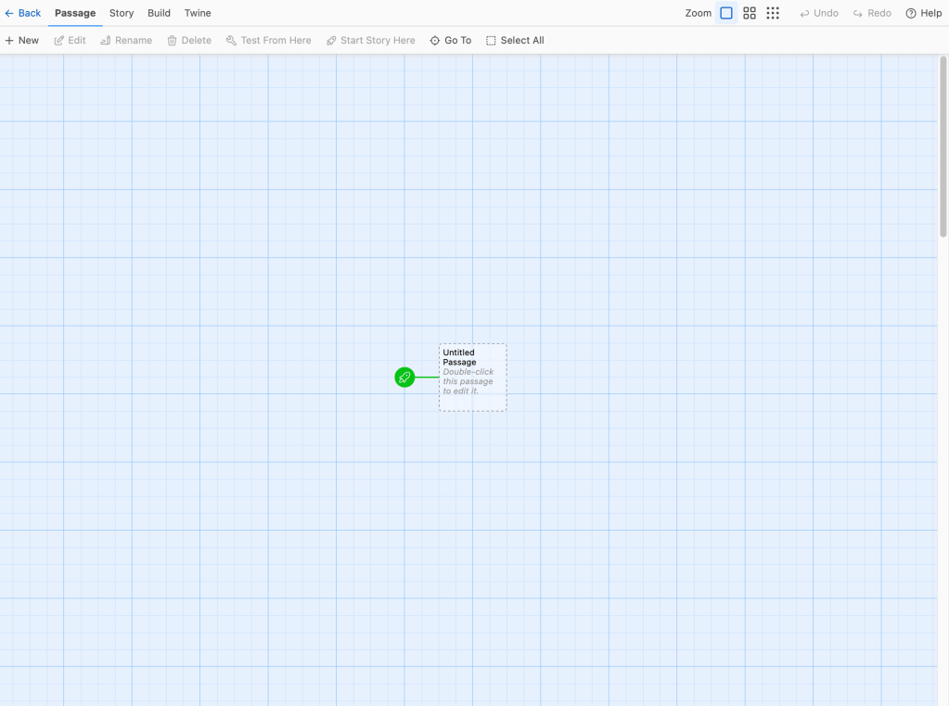The width and height of the screenshot is (949, 706).
Task: Go back to the story library
Action: pos(23,13)
